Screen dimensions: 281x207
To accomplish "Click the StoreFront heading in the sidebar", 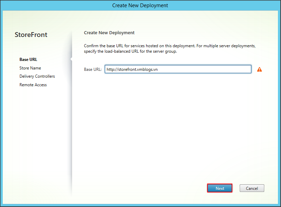I will click(x=31, y=35).
